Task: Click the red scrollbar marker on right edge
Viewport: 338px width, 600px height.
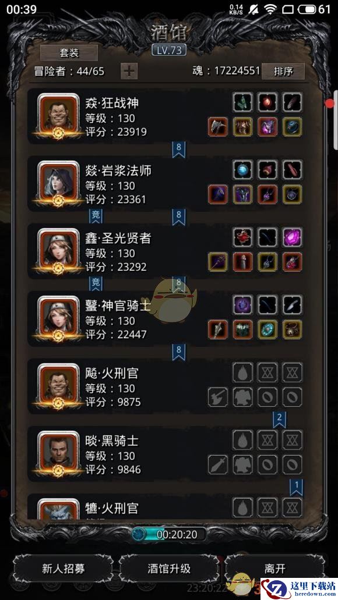Action: pyautogui.click(x=330, y=104)
